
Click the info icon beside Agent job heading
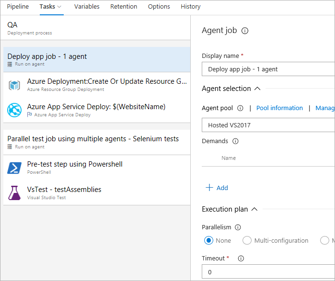[245, 31]
